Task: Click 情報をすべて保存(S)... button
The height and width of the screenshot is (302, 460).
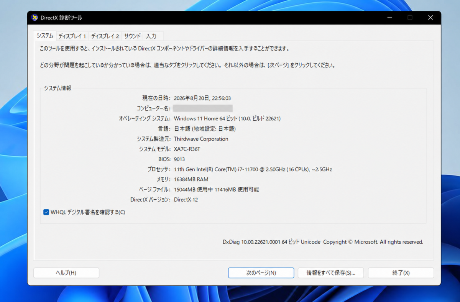Action: coord(331,273)
